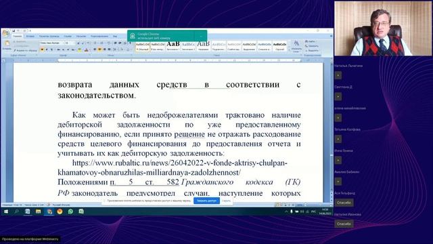Screen dimensions: 433x244
Task: Click Спасибо under Наталия Иванова
Action: click(344, 224)
